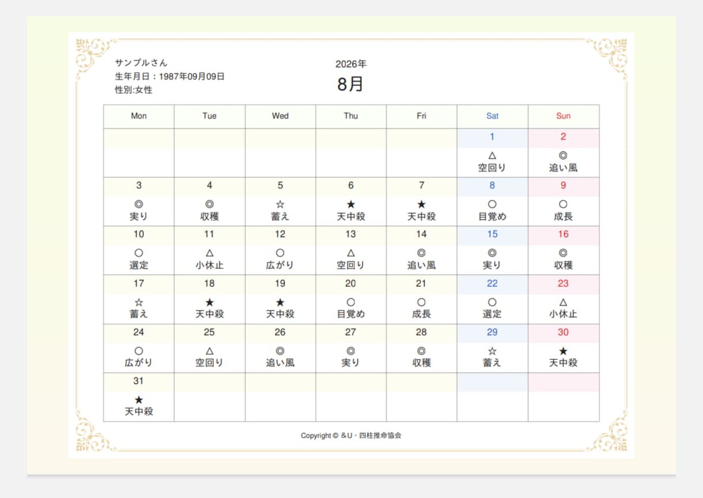703x498 pixels.
Task: Click 成長 label on August 21
Action: click(x=421, y=314)
